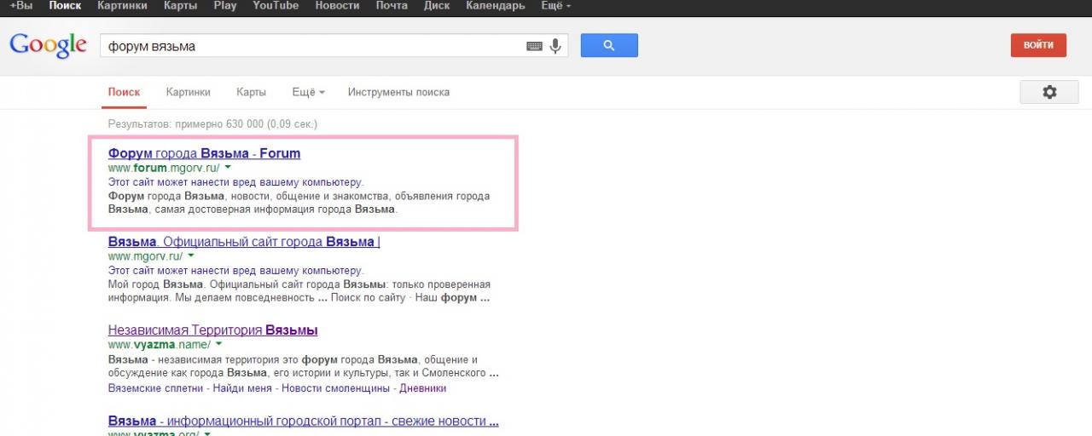
Task: Click the Google logo
Action: [48, 46]
